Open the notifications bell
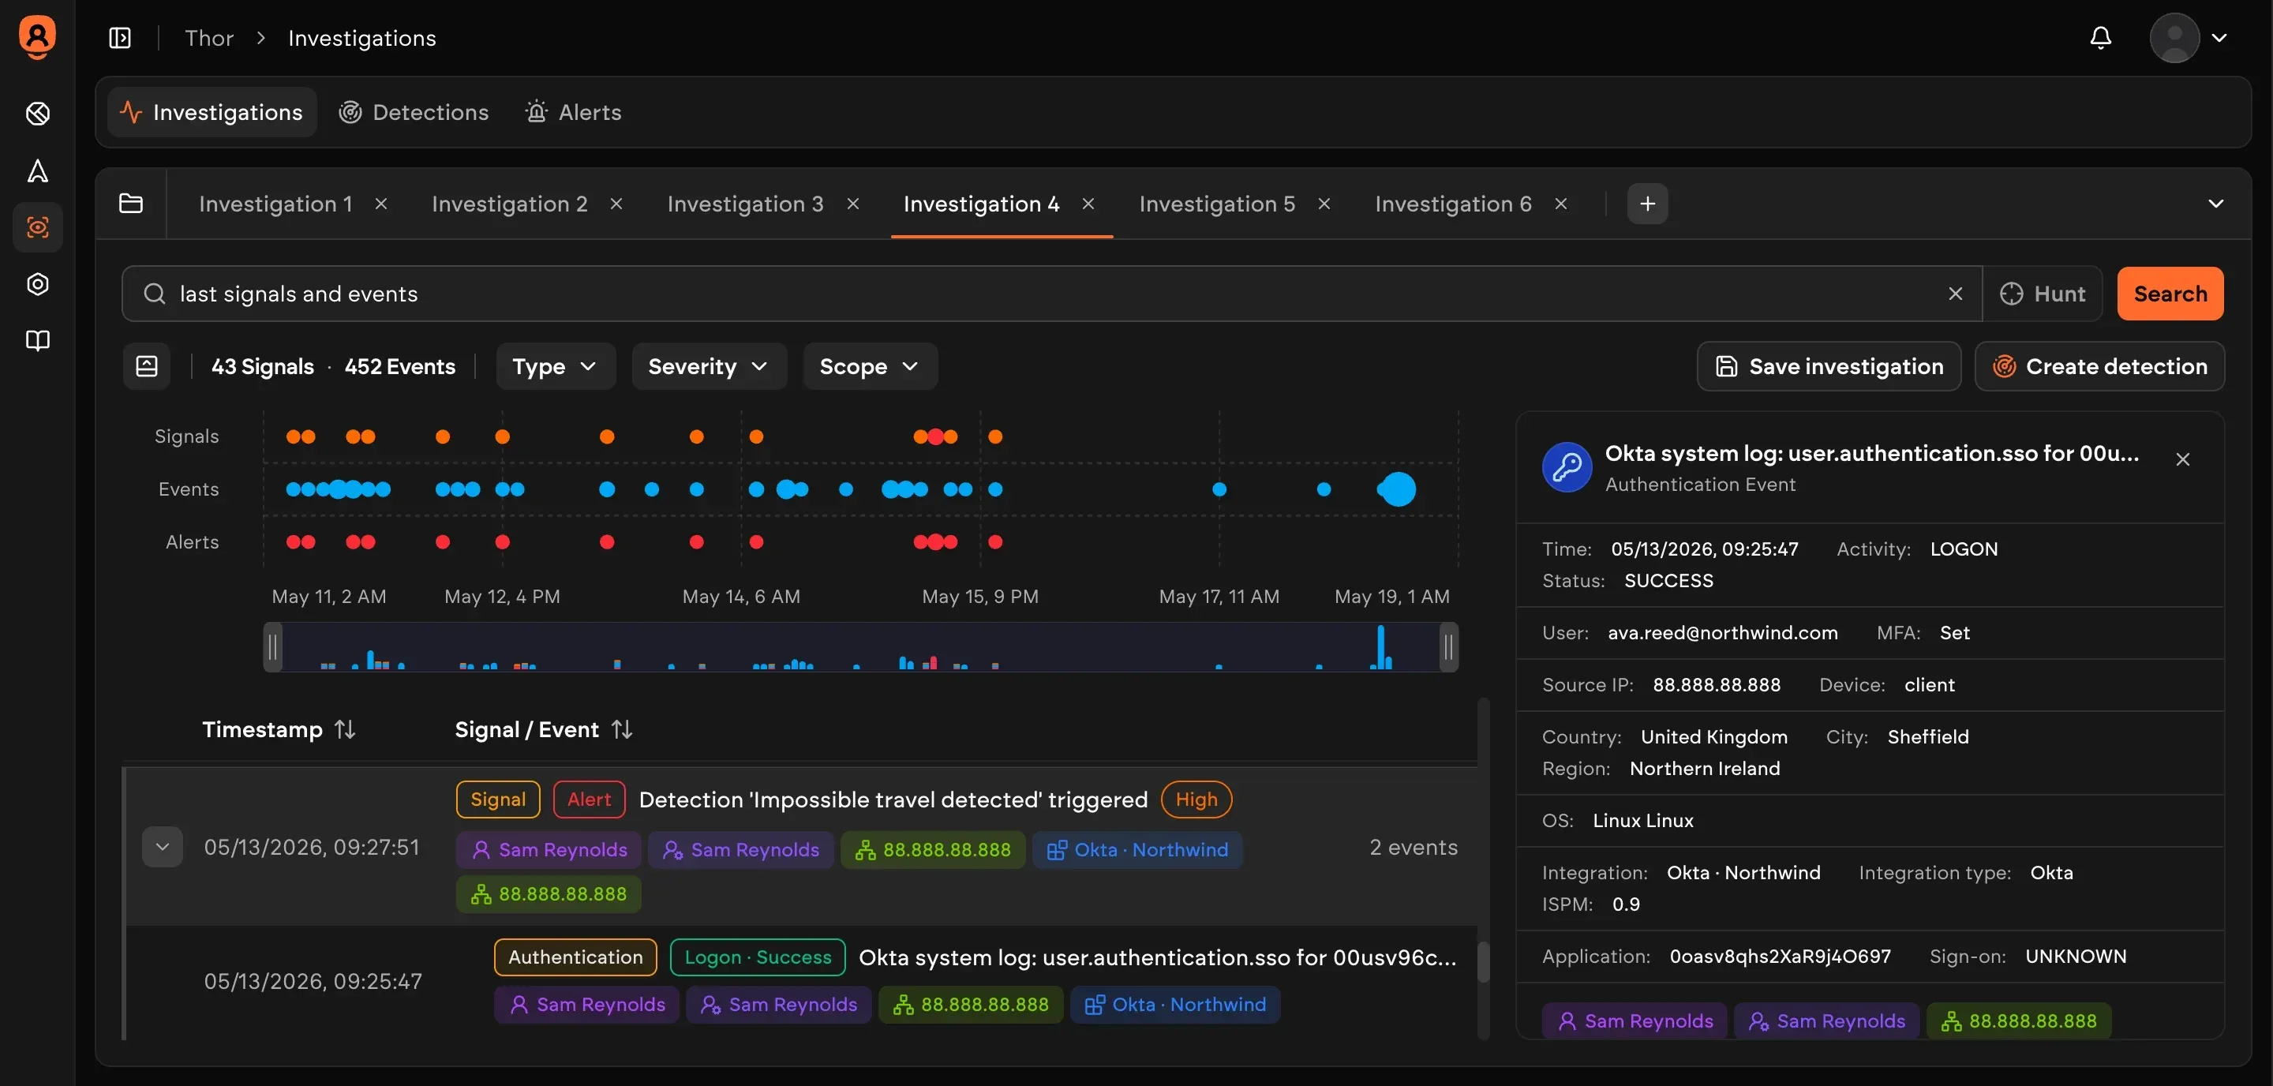Viewport: 2273px width, 1086px height. point(2101,37)
